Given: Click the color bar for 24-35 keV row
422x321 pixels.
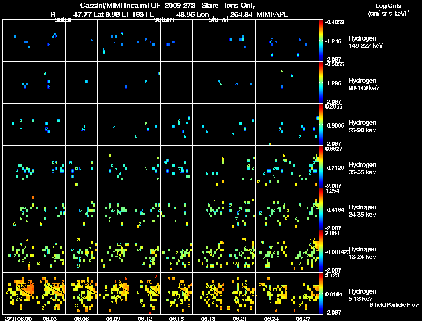Looking at the screenshot, I should 321,209.
